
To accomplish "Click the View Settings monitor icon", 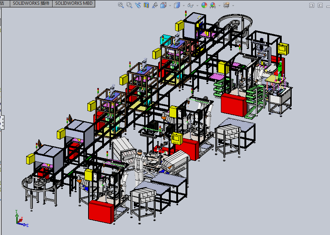I will click(226, 5).
